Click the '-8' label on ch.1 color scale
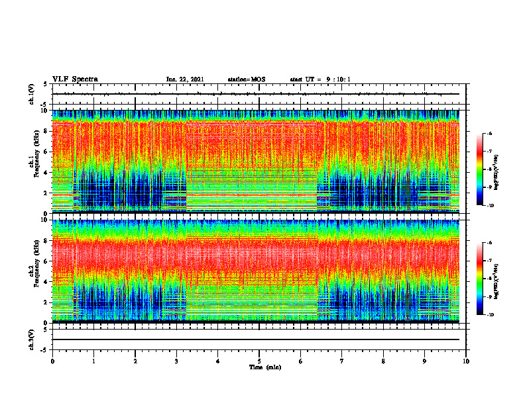Screen dimensions: 525x405 (x=489, y=169)
